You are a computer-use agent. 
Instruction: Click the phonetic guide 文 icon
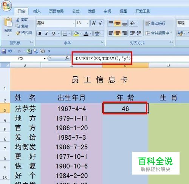[x=97, y=34]
